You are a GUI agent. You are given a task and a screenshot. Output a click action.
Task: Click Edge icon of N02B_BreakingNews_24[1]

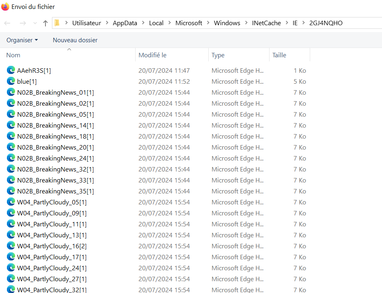pyautogui.click(x=11, y=158)
